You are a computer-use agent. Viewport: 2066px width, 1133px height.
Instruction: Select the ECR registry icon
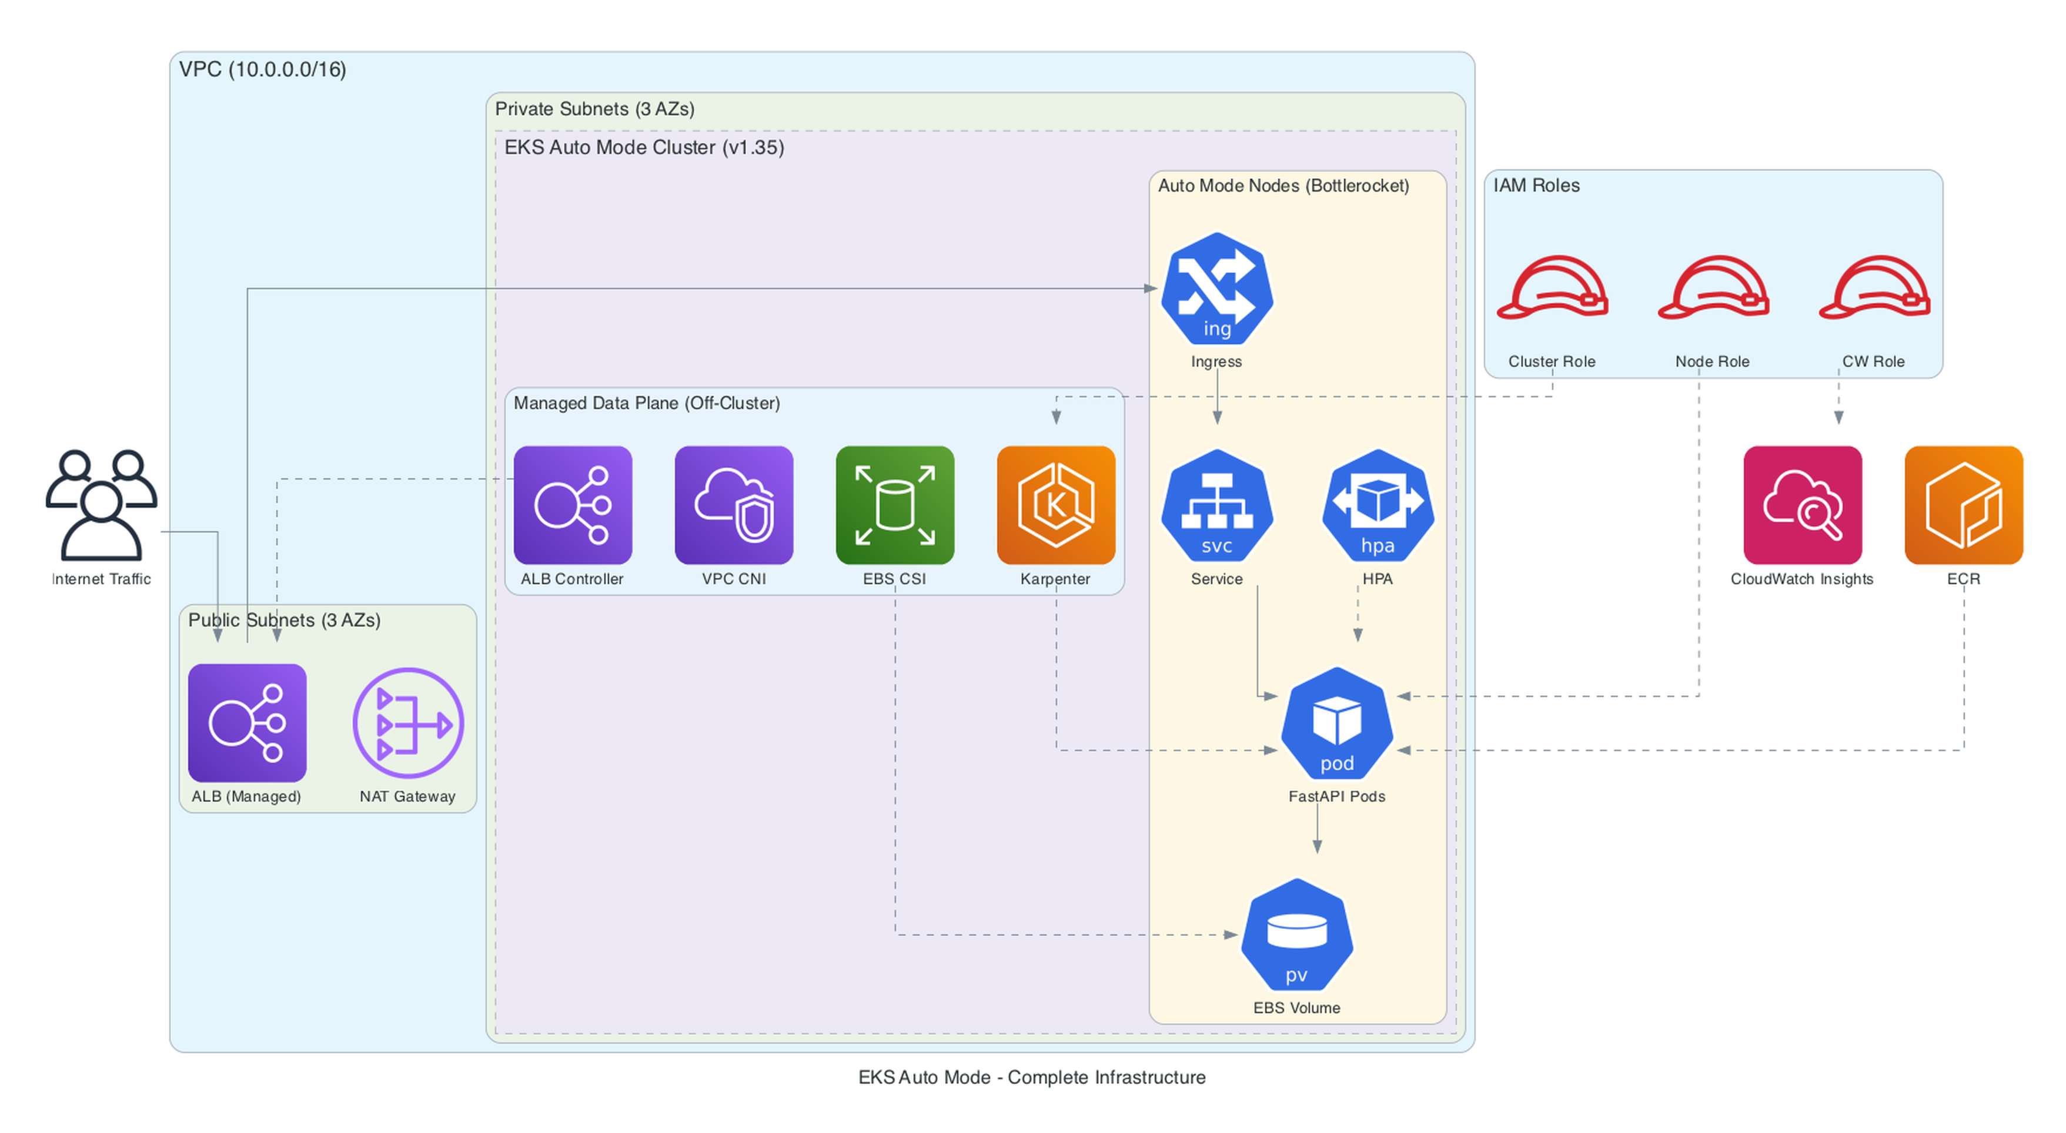point(1963,505)
